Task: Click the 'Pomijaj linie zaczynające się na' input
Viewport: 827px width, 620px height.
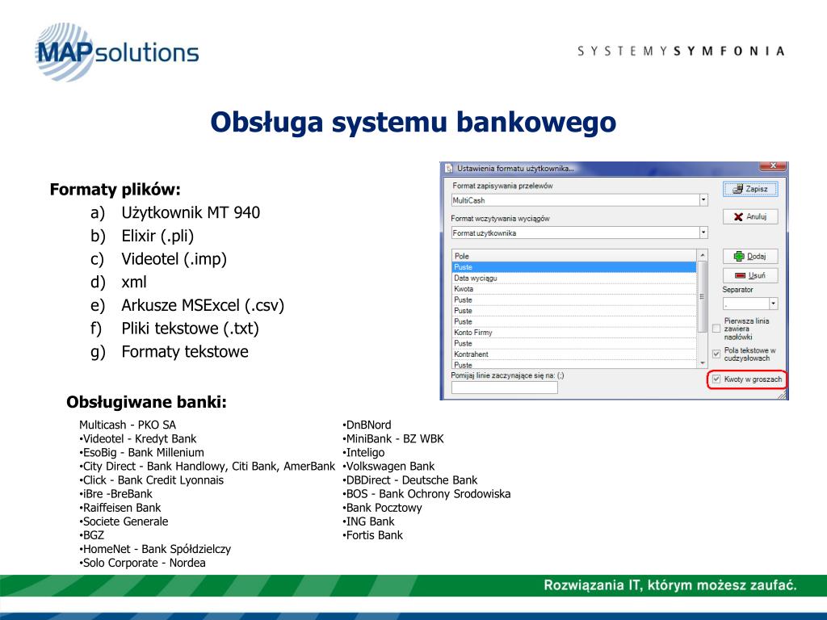Action: pos(504,387)
